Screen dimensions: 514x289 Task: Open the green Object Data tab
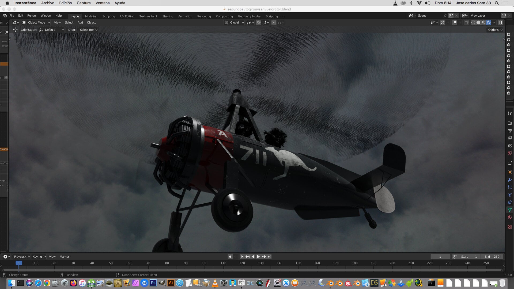[509, 210]
